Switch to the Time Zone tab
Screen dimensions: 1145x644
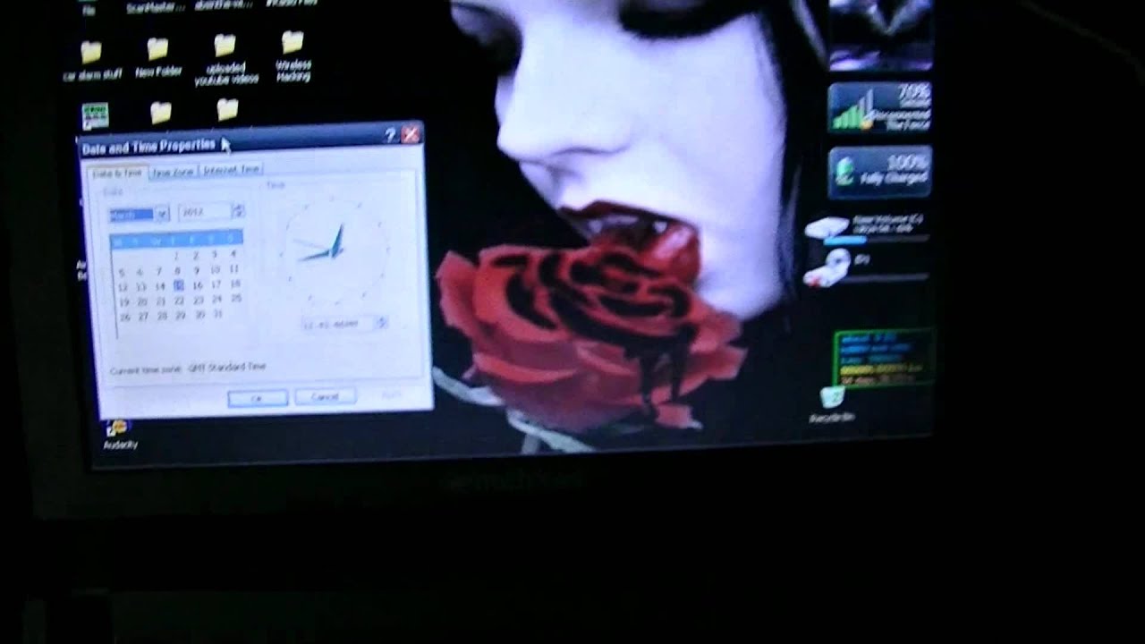tap(173, 172)
